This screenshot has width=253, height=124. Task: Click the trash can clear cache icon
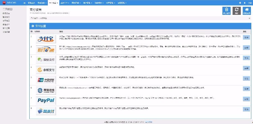226,11
